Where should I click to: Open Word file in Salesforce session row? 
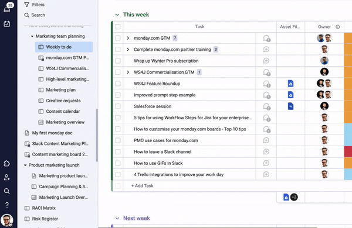[290, 106]
